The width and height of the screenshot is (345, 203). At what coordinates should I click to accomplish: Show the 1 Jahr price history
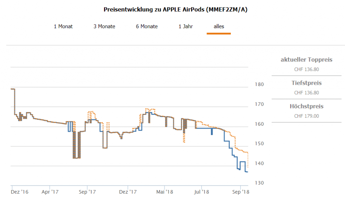(x=186, y=26)
